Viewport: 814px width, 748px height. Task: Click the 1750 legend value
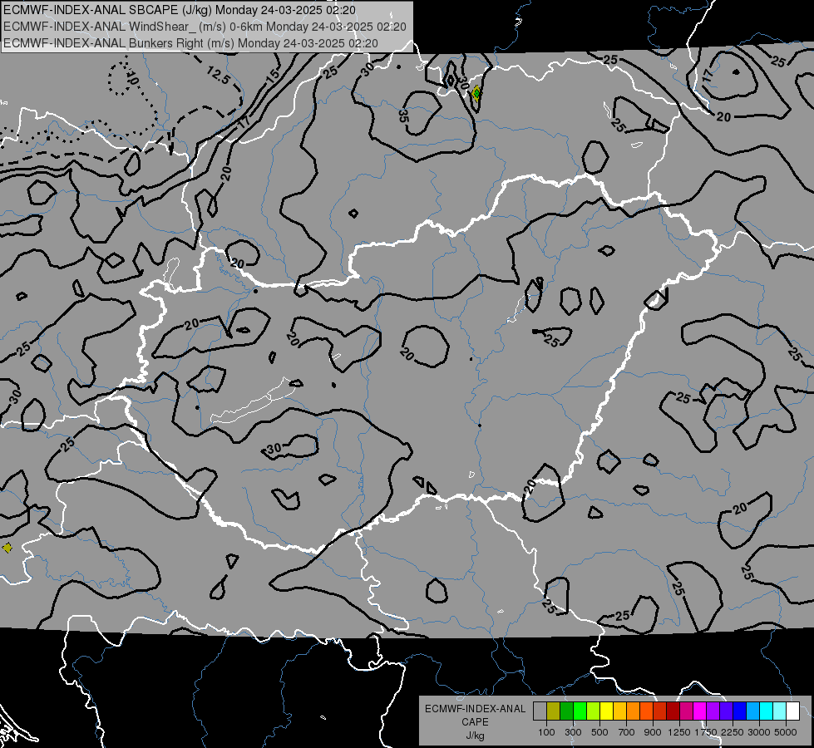706,732
